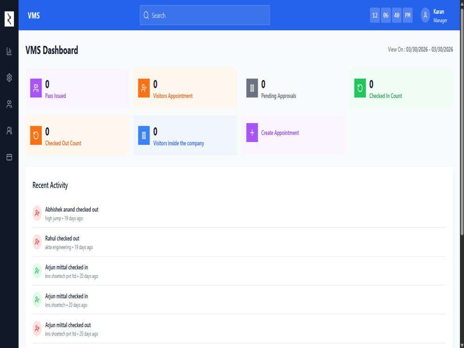The image size is (464, 348).
Task: Open Visitors inside the company label
Action: pyautogui.click(x=179, y=143)
